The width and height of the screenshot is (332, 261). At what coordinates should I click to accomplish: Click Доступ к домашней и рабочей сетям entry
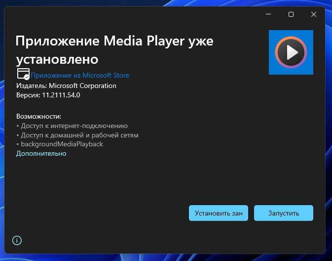(x=77, y=135)
